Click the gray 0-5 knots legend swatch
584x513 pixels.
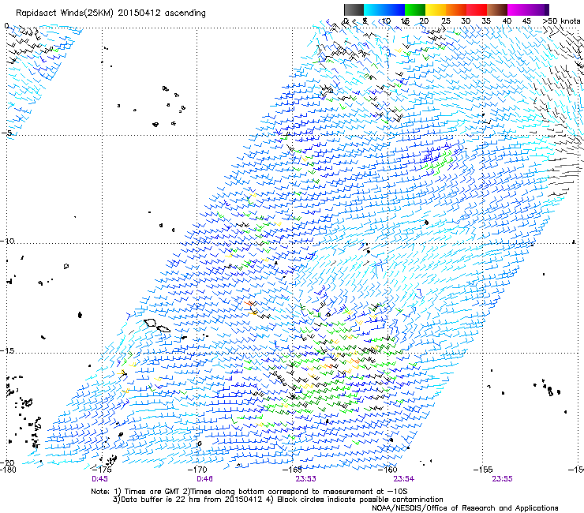[x=354, y=9]
